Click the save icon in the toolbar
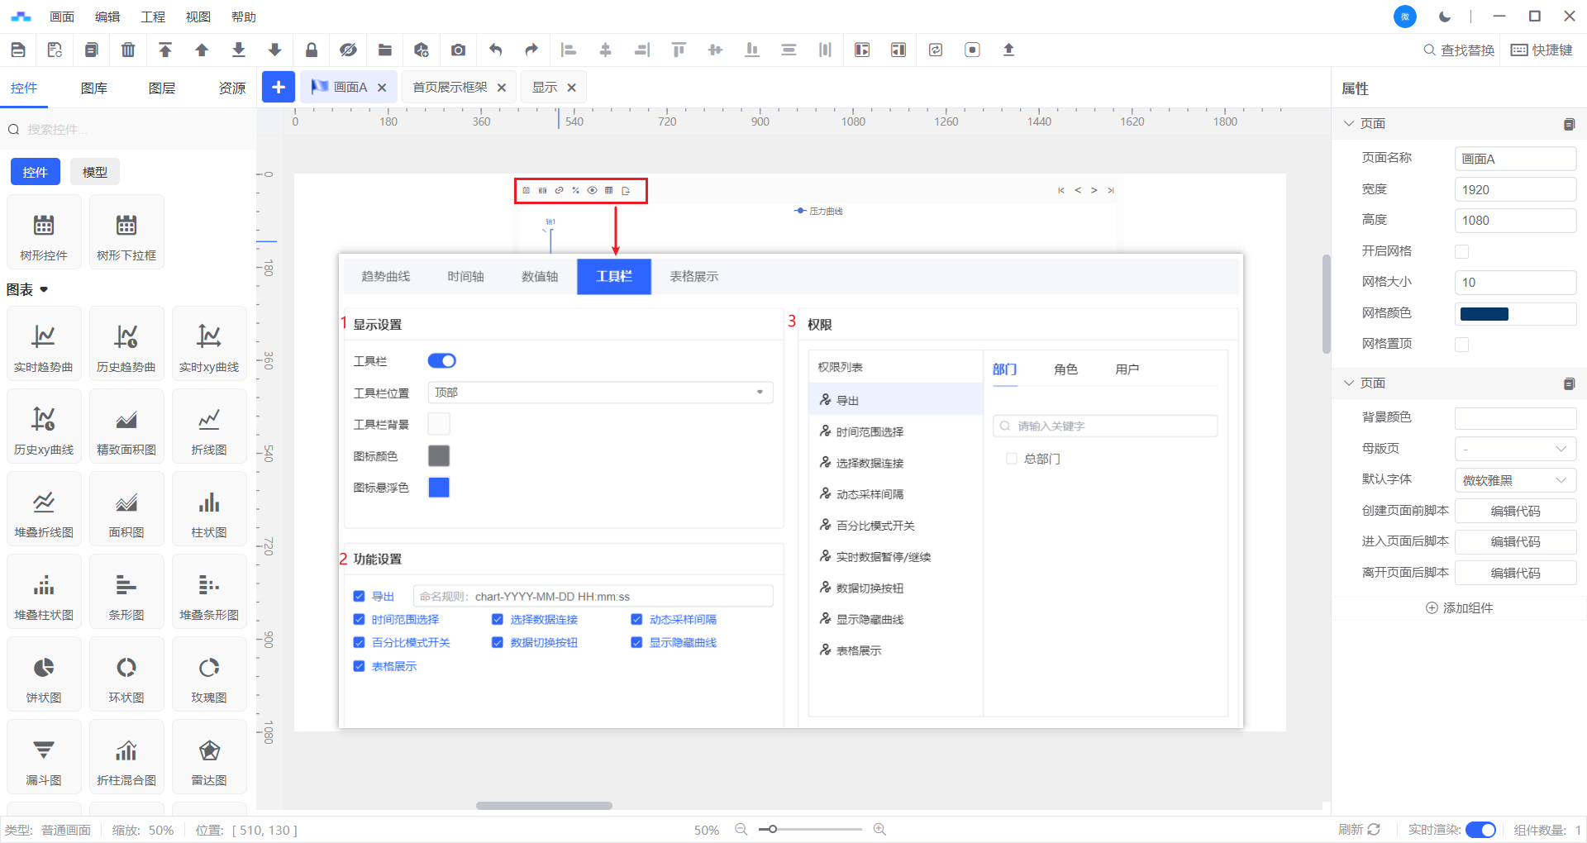 pos(18,50)
